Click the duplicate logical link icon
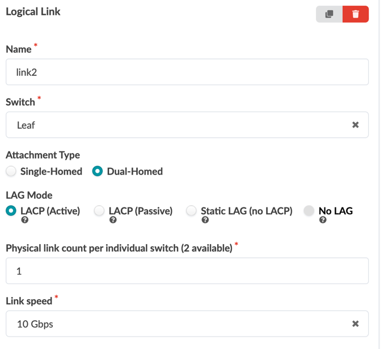Image resolution: width=384 pixels, height=349 pixels. (x=329, y=14)
